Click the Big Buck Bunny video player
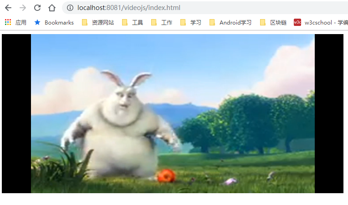348x205 pixels. (x=173, y=114)
